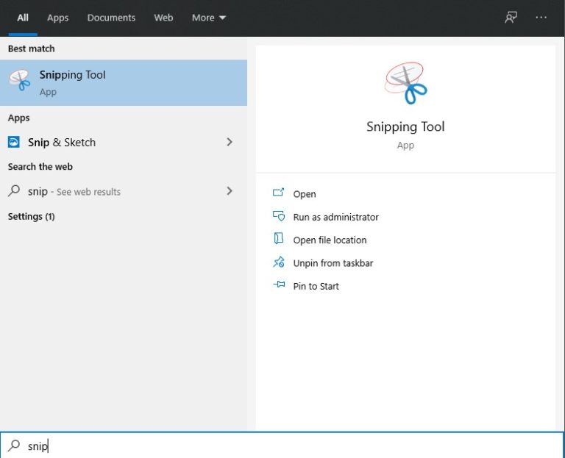Click the Run as administrator shield icon
Viewport: 565px width, 458px height.
[x=279, y=217]
